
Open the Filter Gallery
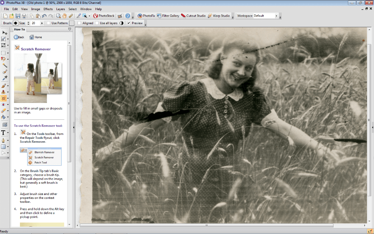(168, 16)
